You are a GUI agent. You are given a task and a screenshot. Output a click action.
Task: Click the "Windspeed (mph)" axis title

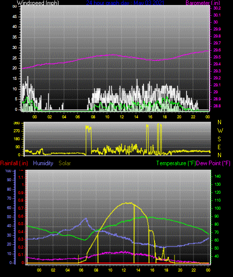[37, 3]
